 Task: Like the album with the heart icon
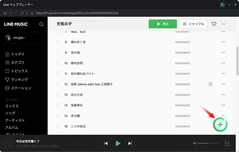[x=214, y=24]
